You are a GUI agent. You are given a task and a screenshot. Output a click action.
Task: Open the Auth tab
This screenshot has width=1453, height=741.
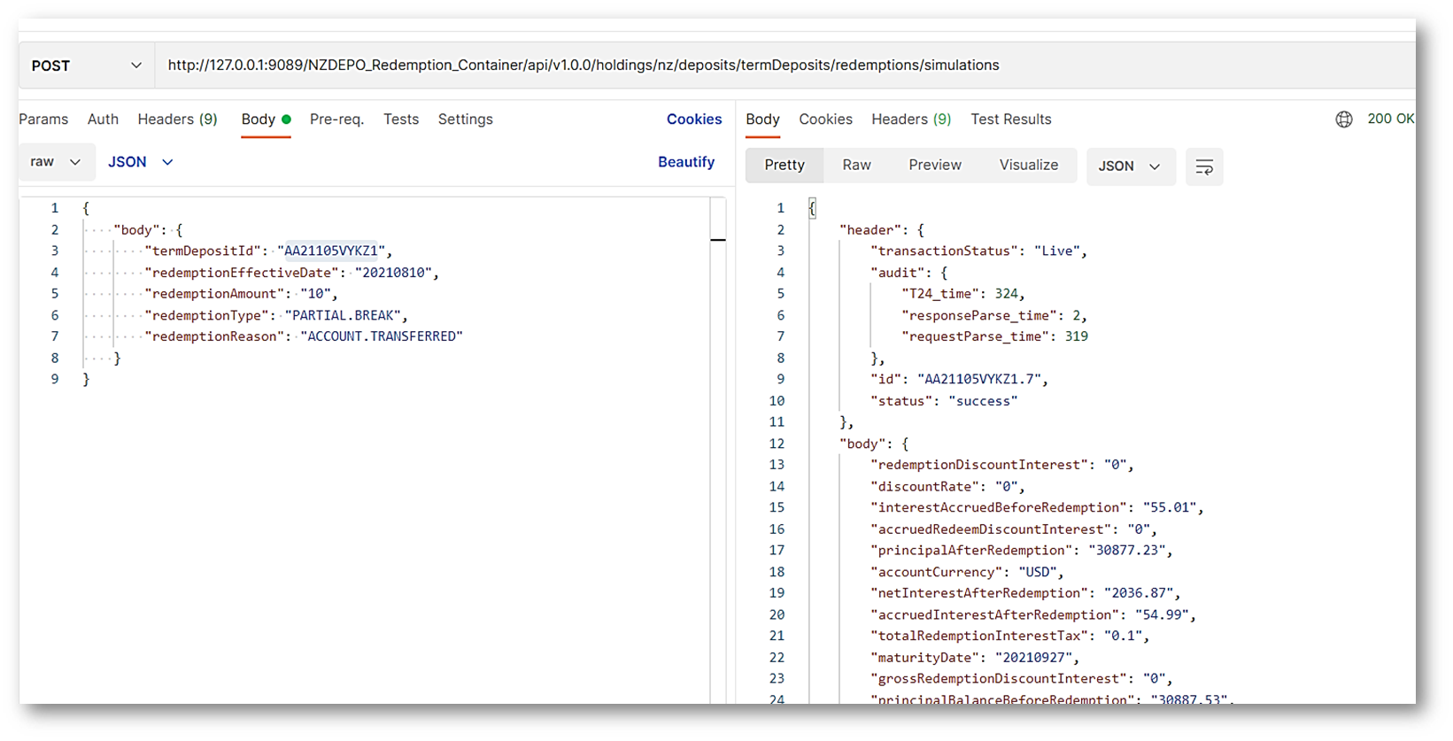pyautogui.click(x=103, y=120)
